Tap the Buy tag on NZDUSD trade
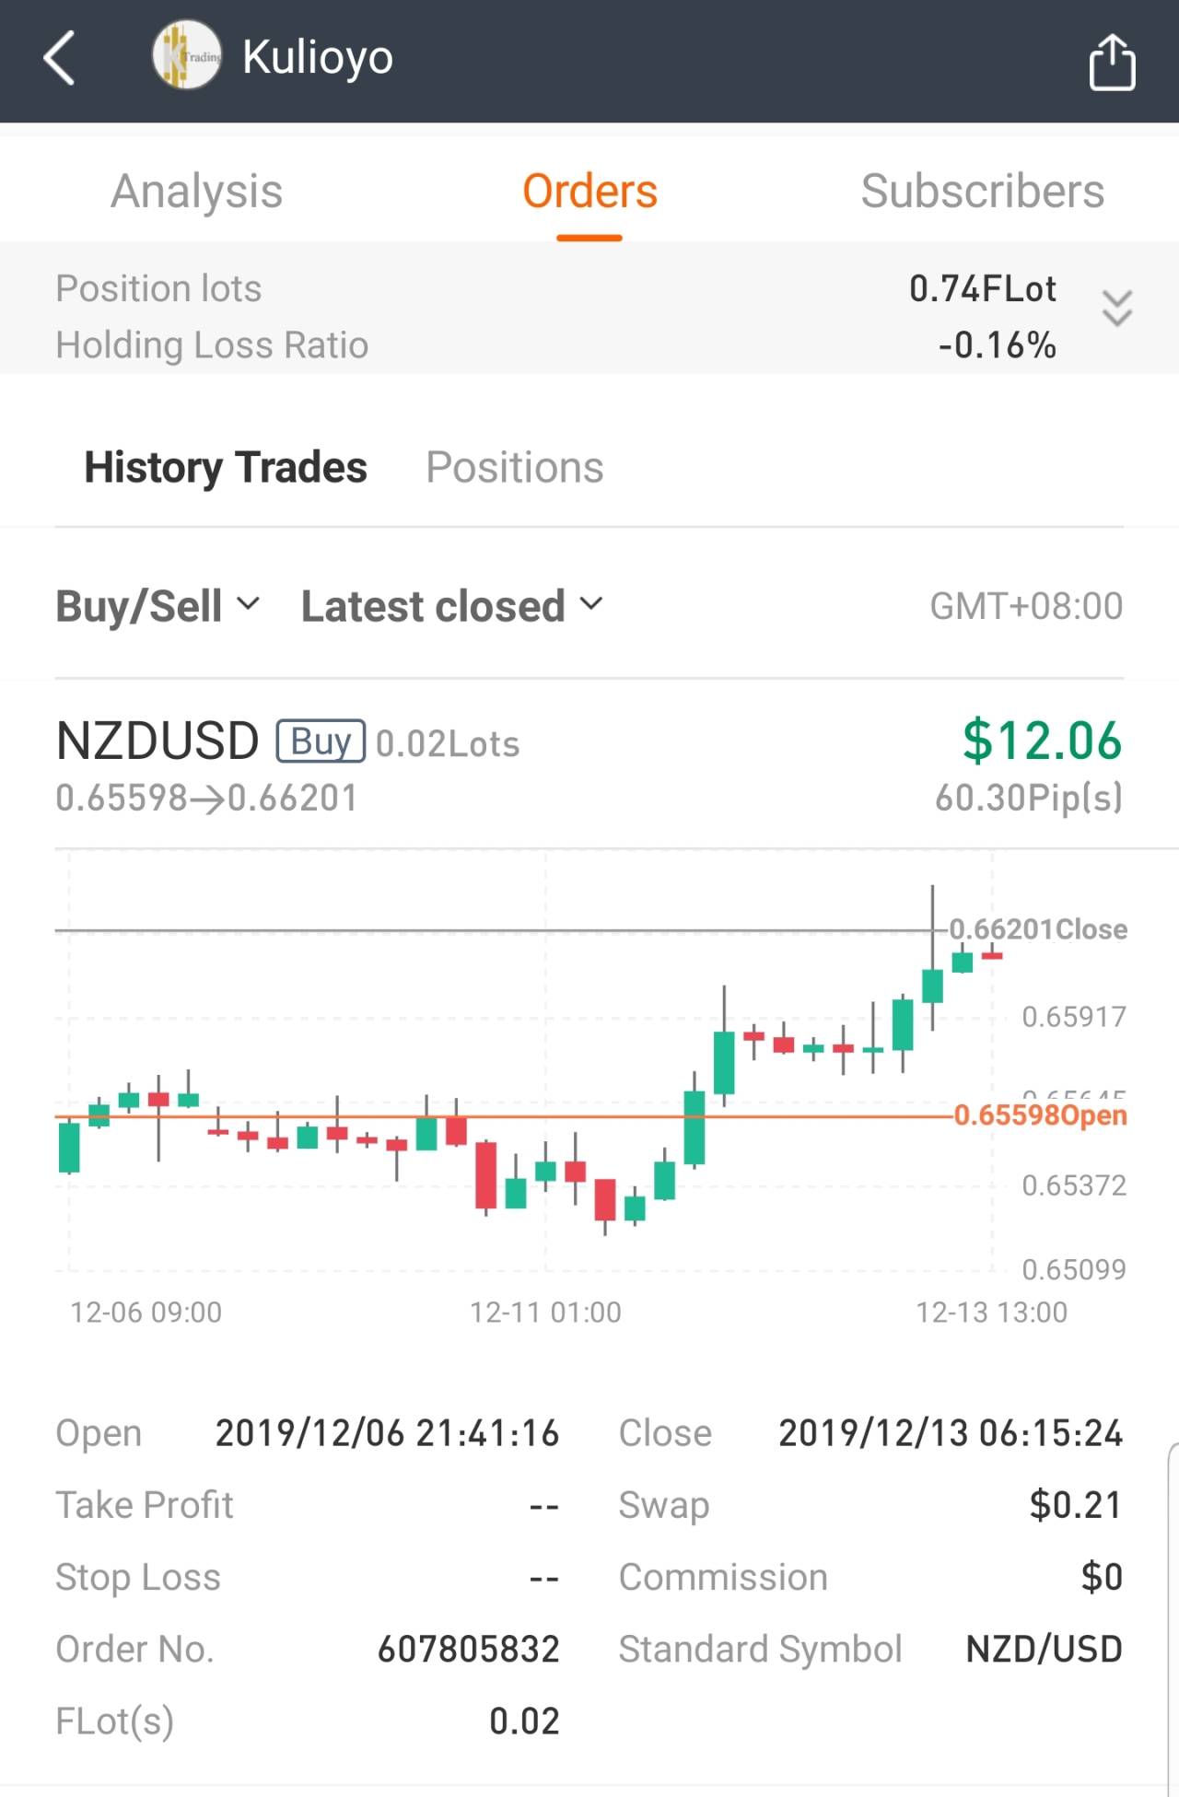The image size is (1179, 1797). click(x=321, y=741)
